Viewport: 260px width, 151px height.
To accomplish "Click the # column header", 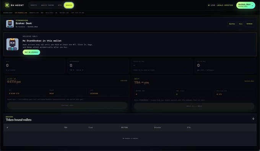I will pyautogui.click(x=7, y=127).
